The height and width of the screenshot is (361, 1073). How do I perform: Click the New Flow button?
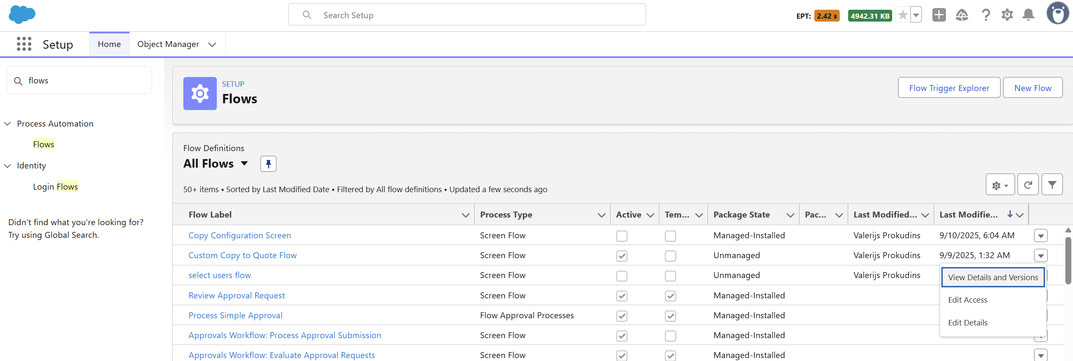[1033, 88]
